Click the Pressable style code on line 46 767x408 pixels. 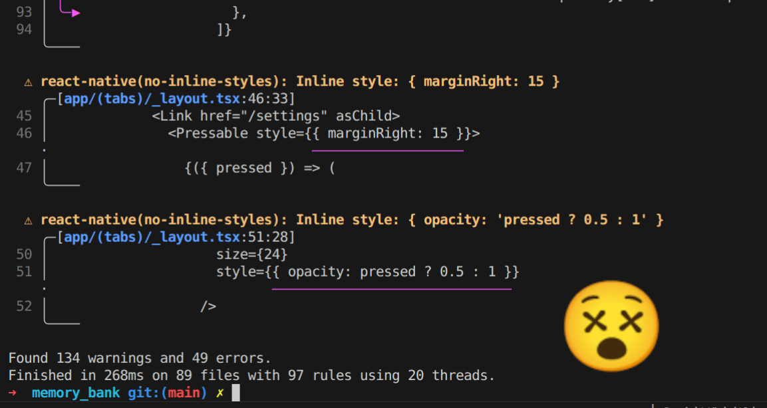click(324, 134)
